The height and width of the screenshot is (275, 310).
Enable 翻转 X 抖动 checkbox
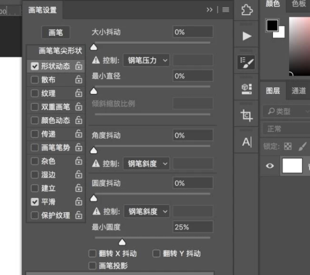click(x=92, y=253)
